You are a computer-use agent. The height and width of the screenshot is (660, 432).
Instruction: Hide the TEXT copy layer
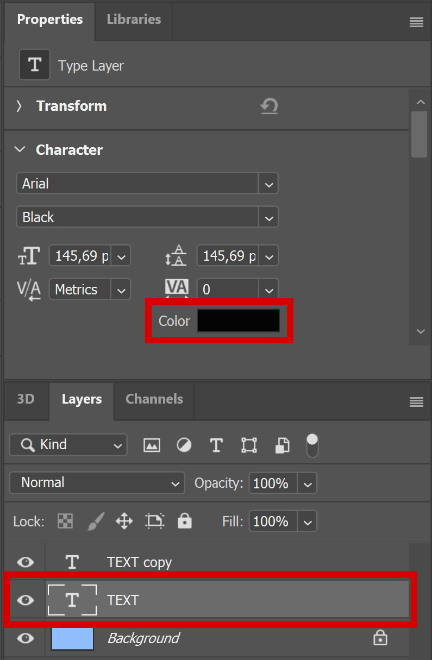coord(25,562)
